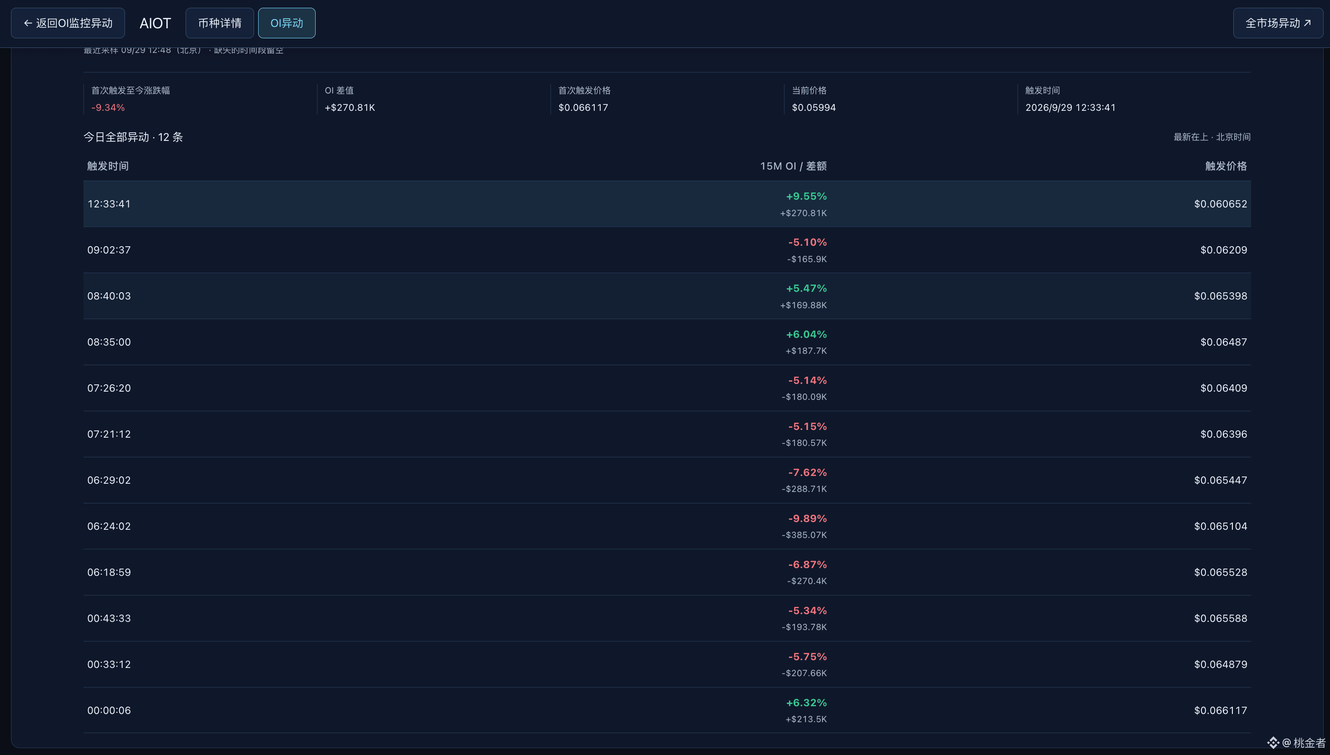1330x755 pixels.
Task: Click the 触发价格 column header
Action: 1226,166
